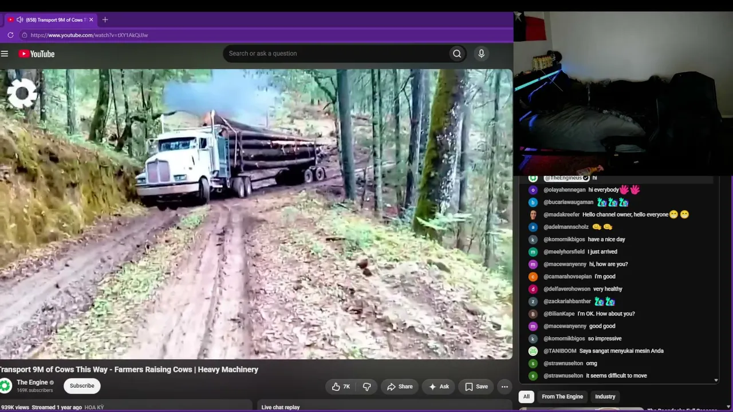Open @olayahennegan's avatar in chat
This screenshot has height=412, width=733.
533,190
